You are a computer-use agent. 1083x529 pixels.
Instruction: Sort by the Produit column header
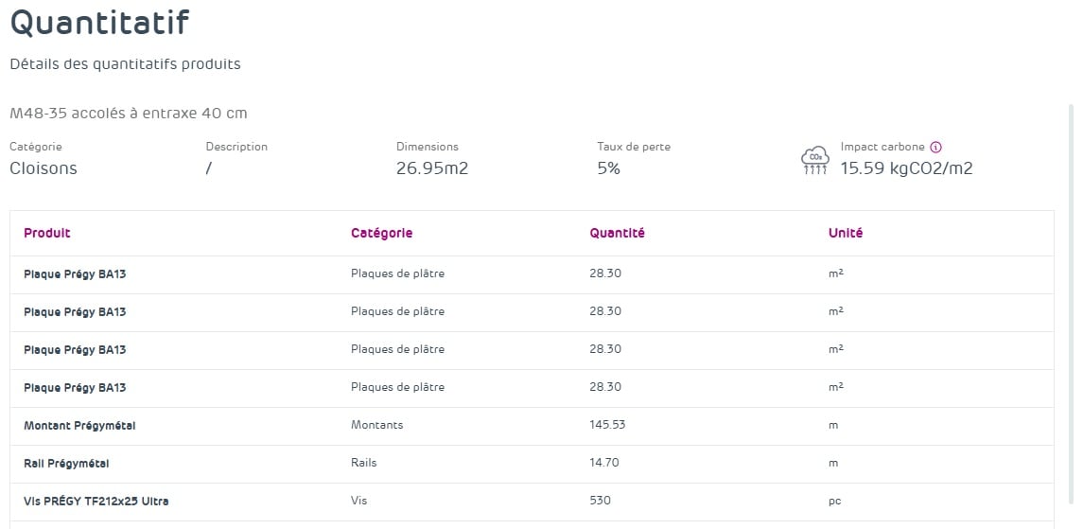coord(47,233)
